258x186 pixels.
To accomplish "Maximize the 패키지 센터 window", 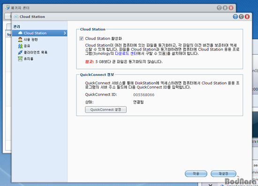I will 225,8.
